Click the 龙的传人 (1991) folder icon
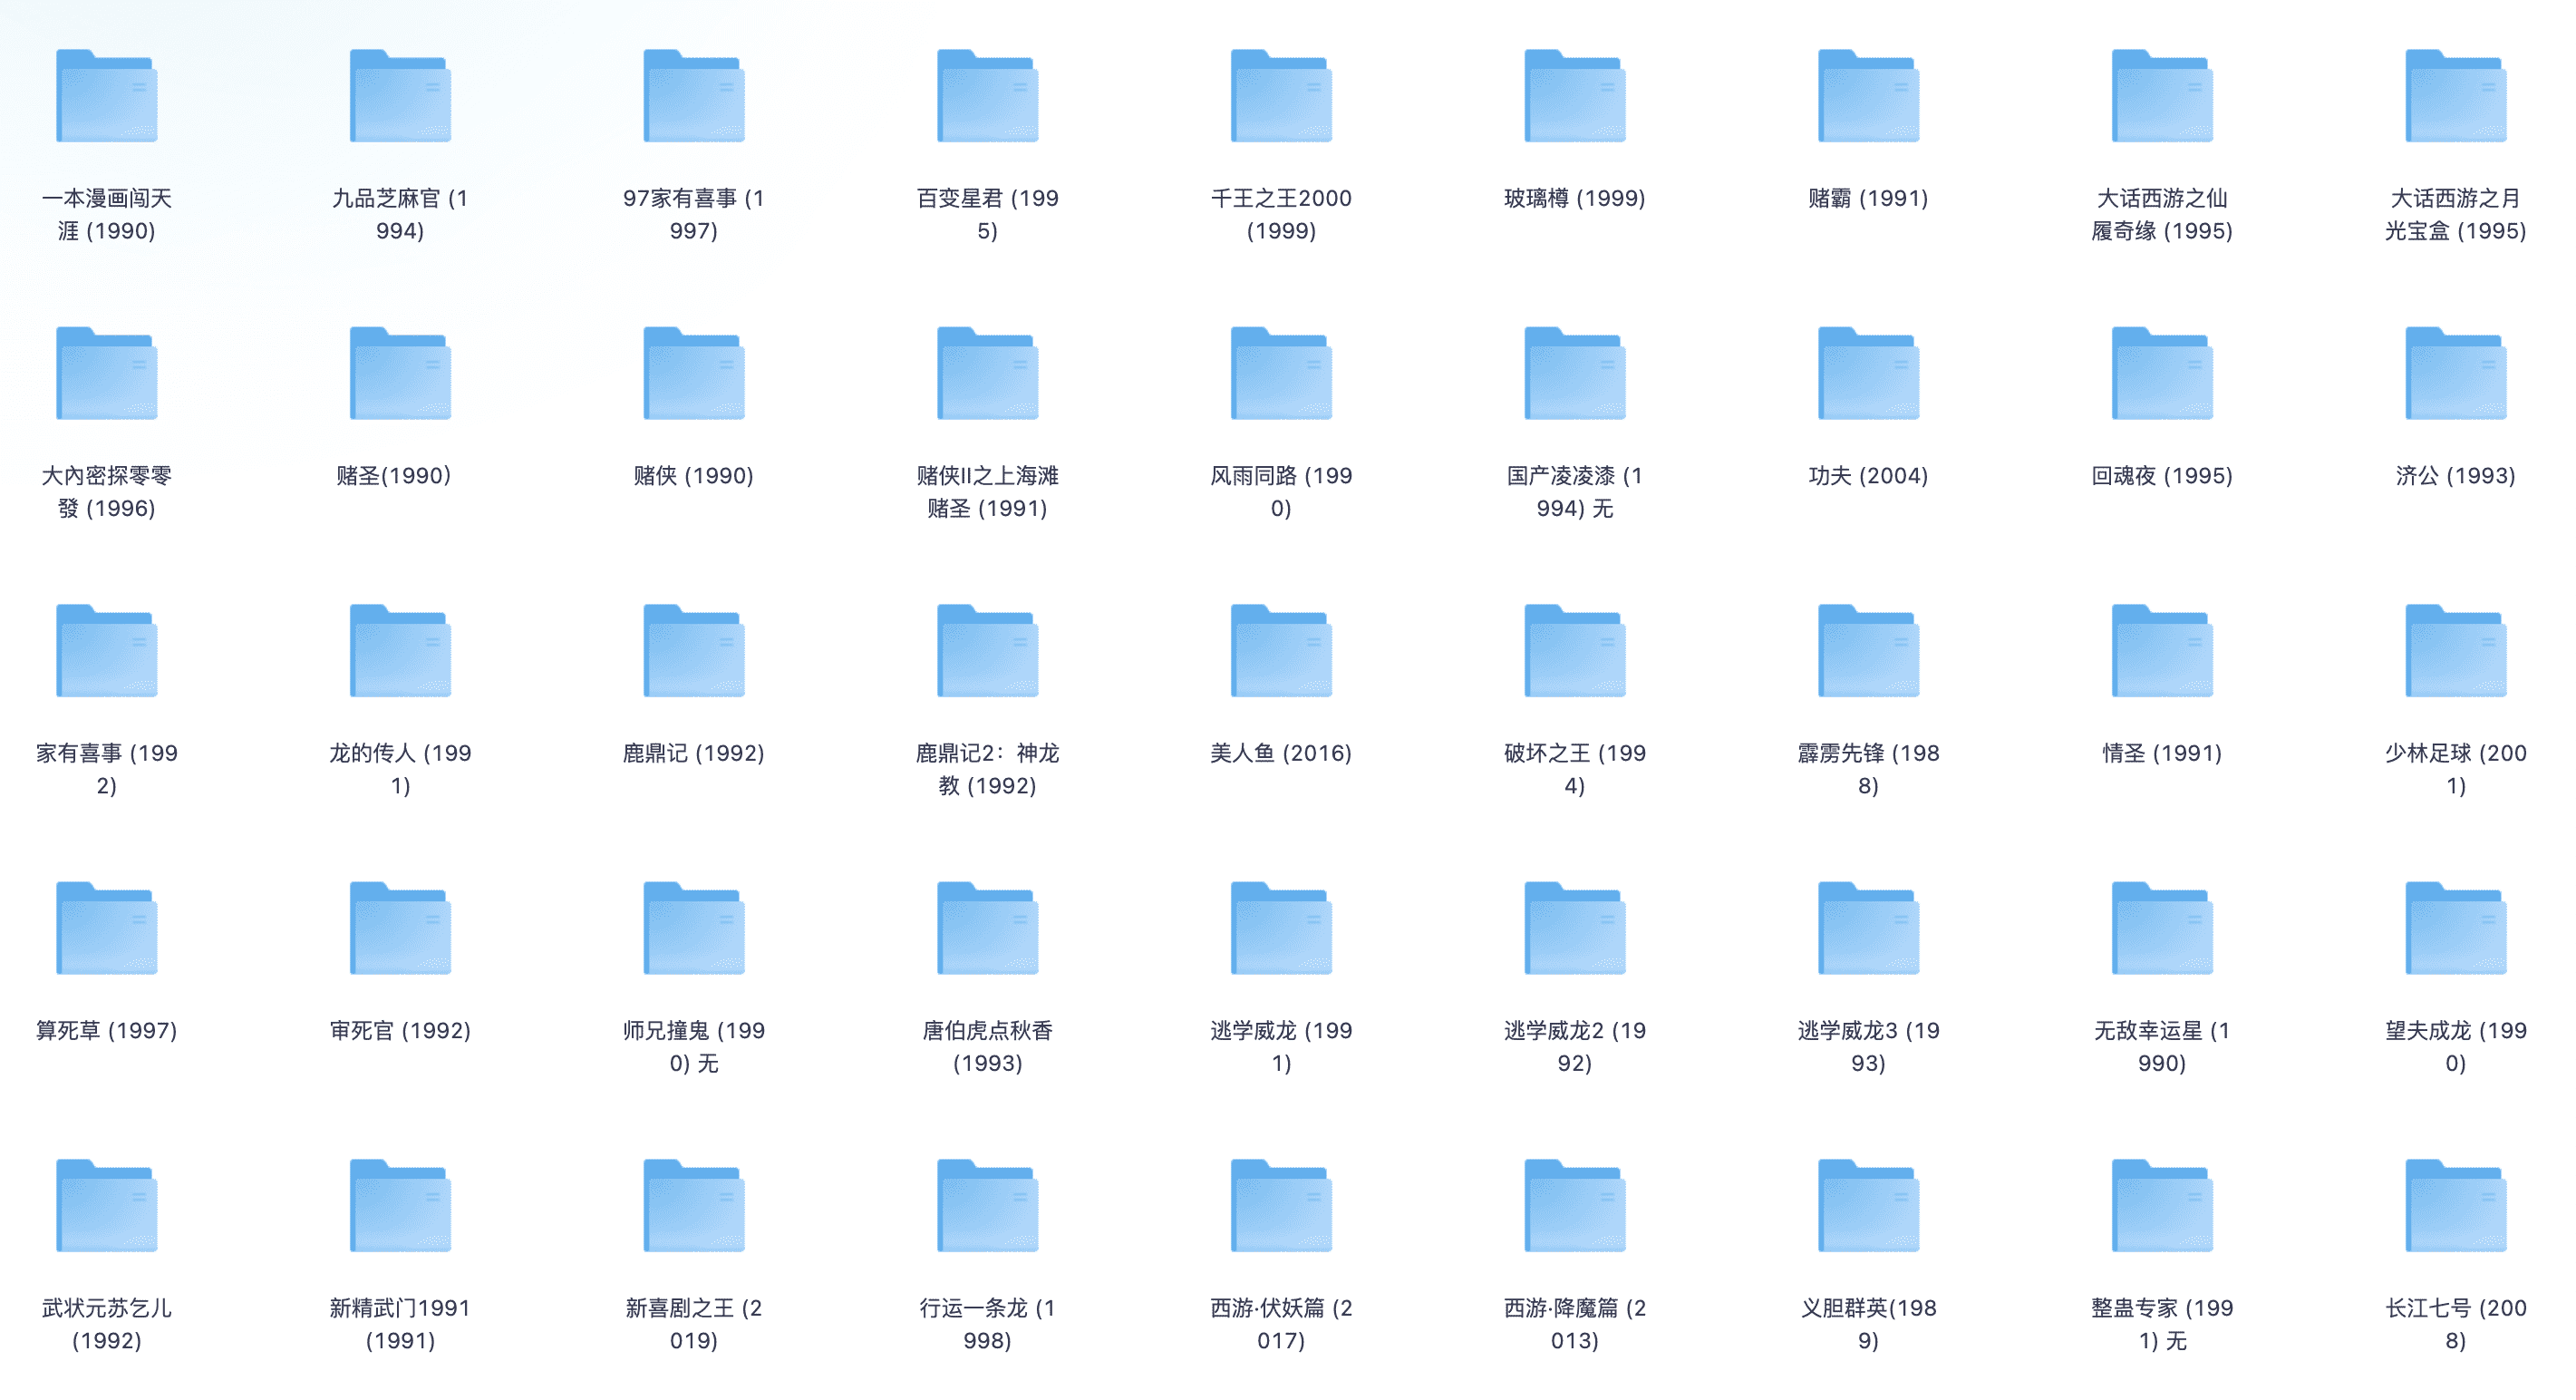Screen dimensions: 2576x1400 [x=400, y=650]
